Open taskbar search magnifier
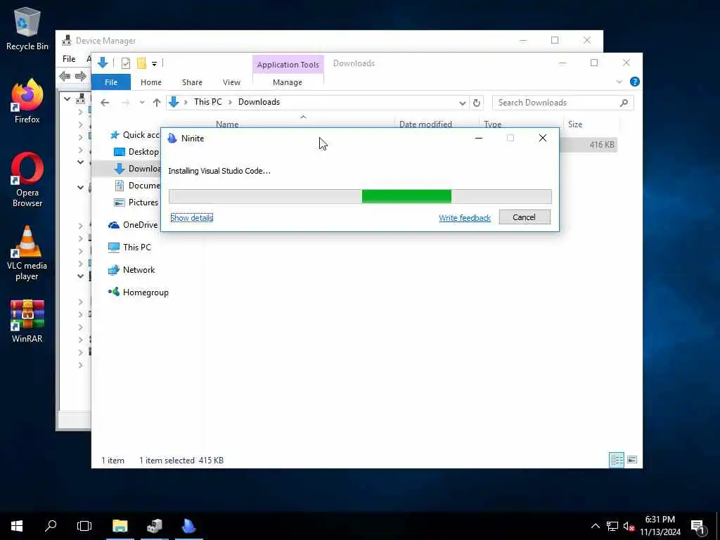The width and height of the screenshot is (720, 540). tap(51, 526)
